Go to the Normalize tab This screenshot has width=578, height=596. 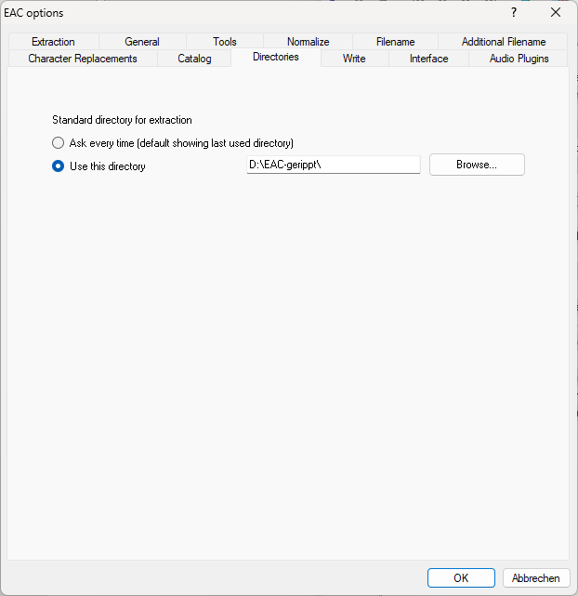click(308, 42)
